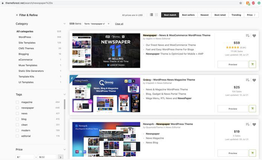The image size is (262, 160).
Task: Sort results by Newest
Action: click(x=204, y=15)
